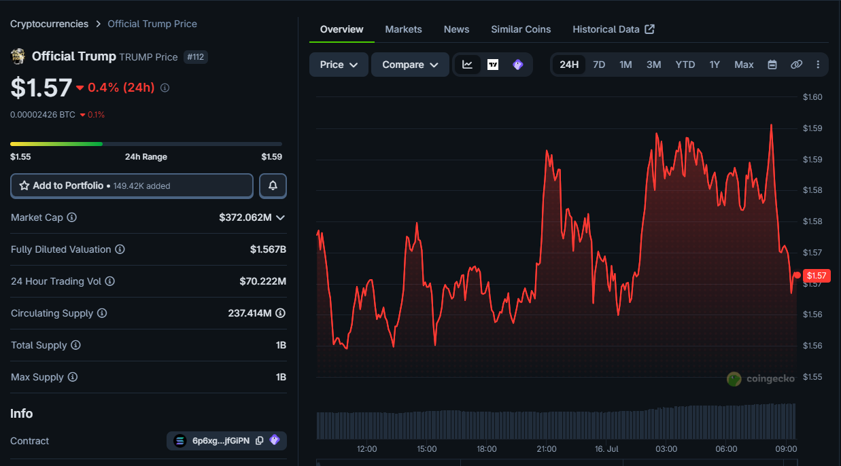841x466 pixels.
Task: Open the Compare dropdown
Action: (x=410, y=65)
